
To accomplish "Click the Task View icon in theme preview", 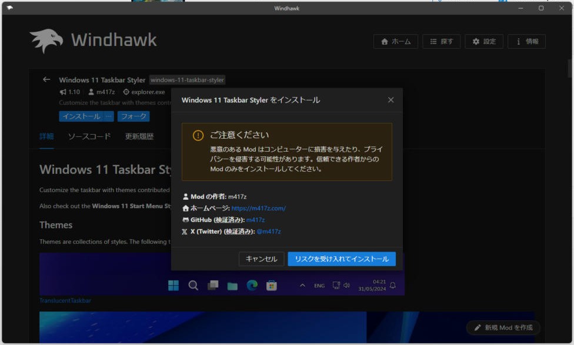I will point(213,286).
